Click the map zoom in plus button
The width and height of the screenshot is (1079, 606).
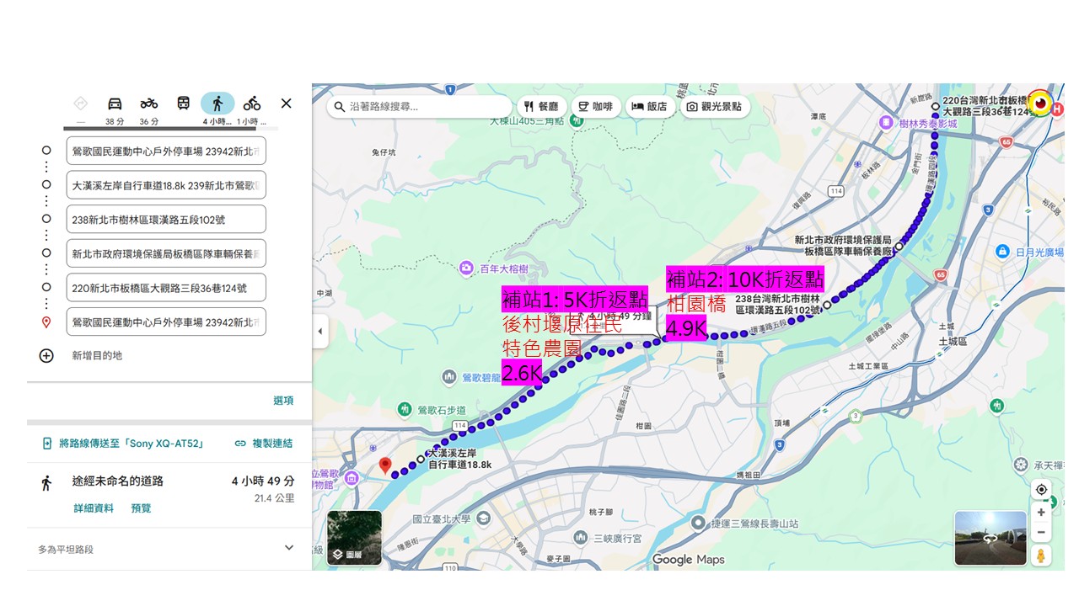1041,513
